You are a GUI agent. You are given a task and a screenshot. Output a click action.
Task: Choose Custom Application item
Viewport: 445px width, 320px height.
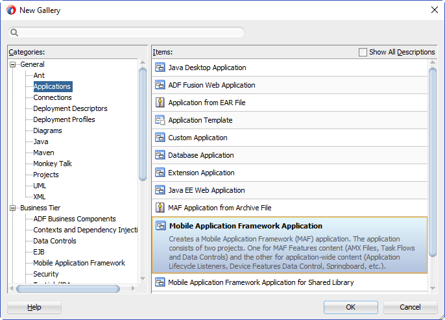coord(289,138)
